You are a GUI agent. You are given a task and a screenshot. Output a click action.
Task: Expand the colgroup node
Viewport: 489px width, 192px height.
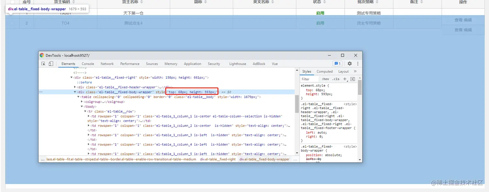(82, 102)
